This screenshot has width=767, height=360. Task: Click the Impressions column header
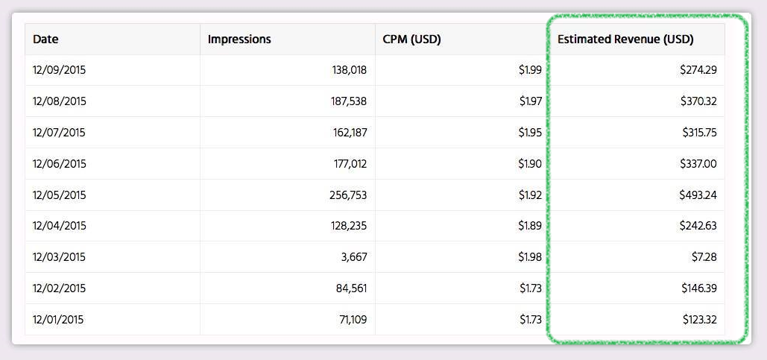click(x=239, y=39)
